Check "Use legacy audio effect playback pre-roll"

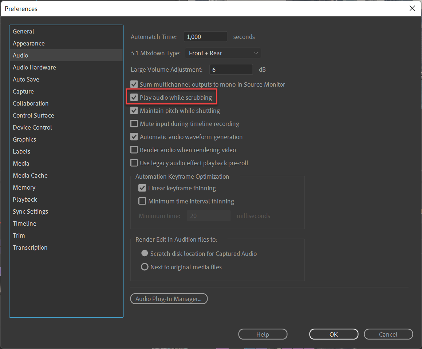[134, 163]
